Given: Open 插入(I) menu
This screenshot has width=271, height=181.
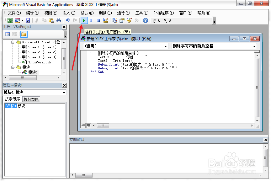Looking at the screenshot, I should click(69, 13).
